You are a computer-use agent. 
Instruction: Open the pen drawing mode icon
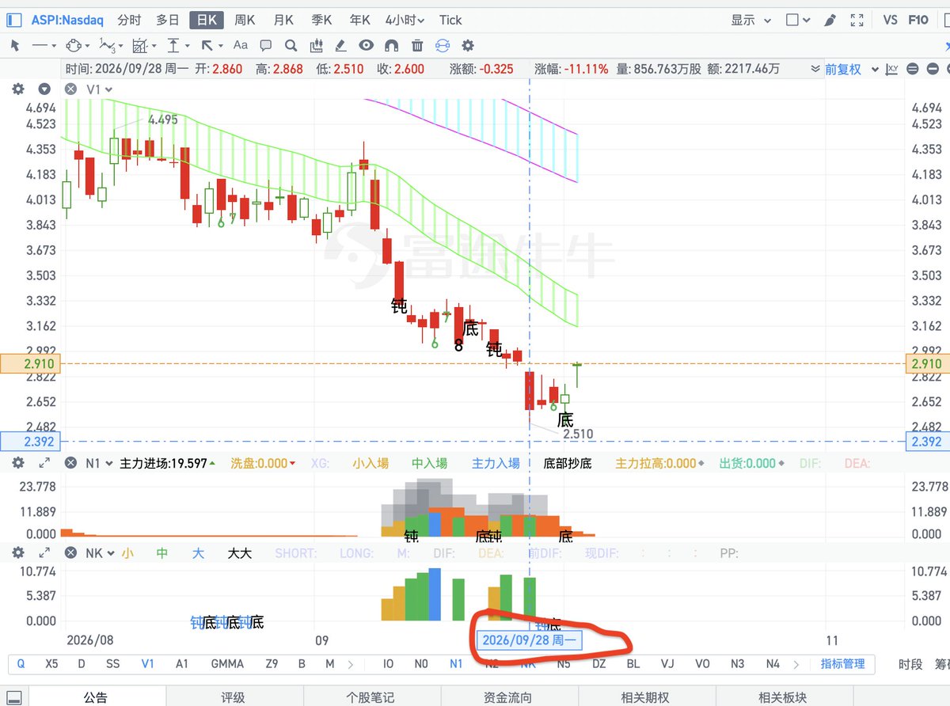click(x=830, y=20)
